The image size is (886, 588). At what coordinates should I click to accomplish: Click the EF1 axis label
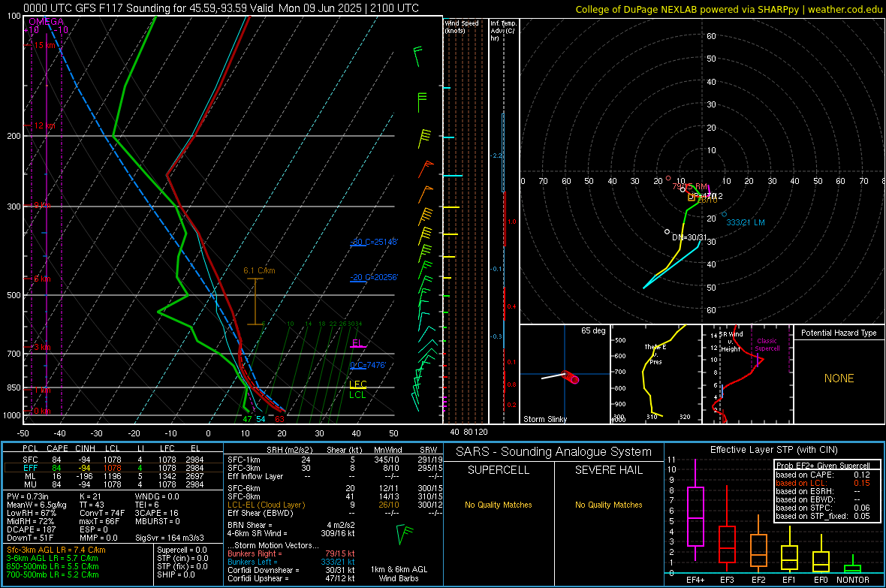pyautogui.click(x=789, y=580)
